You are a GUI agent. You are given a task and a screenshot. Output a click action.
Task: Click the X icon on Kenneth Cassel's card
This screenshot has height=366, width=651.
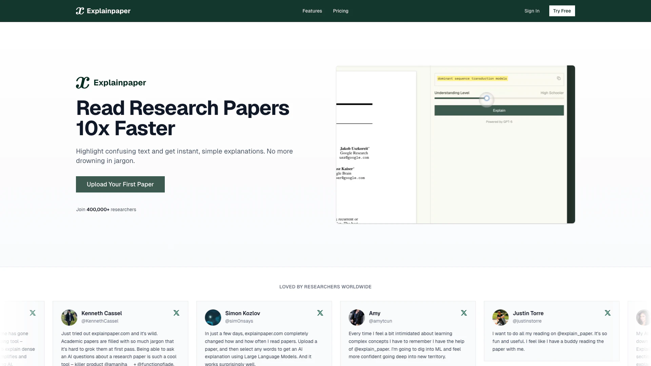point(176,313)
